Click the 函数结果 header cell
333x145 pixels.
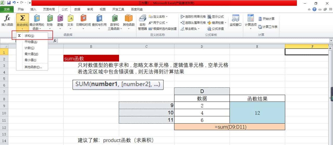tap(257, 98)
